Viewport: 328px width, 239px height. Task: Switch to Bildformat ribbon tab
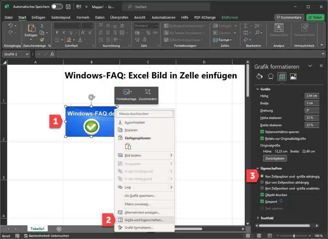point(230,17)
